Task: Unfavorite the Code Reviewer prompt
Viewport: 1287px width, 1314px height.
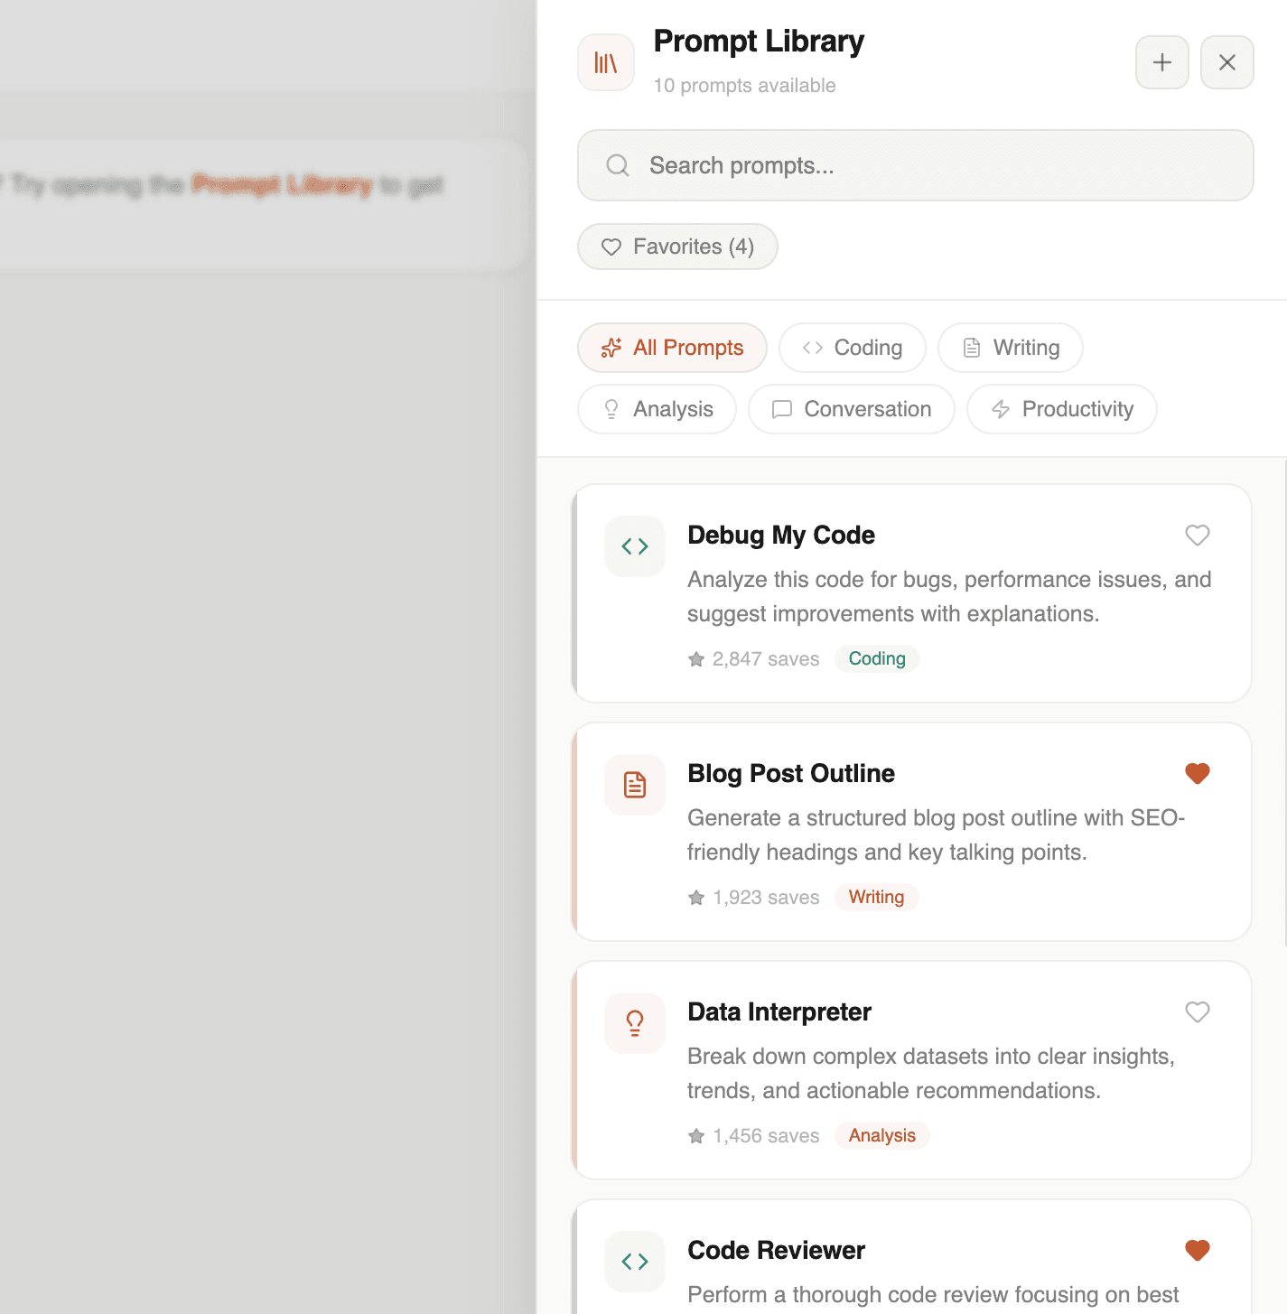Action: point(1198,1251)
